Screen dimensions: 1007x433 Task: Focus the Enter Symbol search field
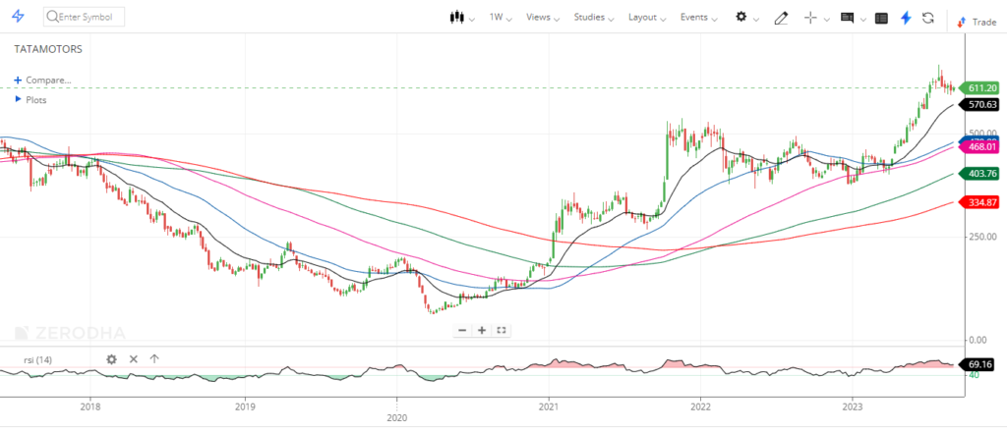tap(85, 17)
